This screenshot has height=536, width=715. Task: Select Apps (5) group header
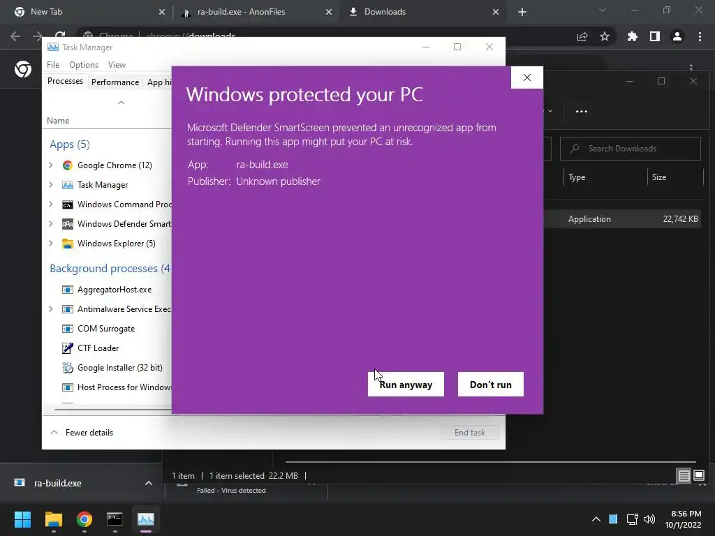click(70, 144)
